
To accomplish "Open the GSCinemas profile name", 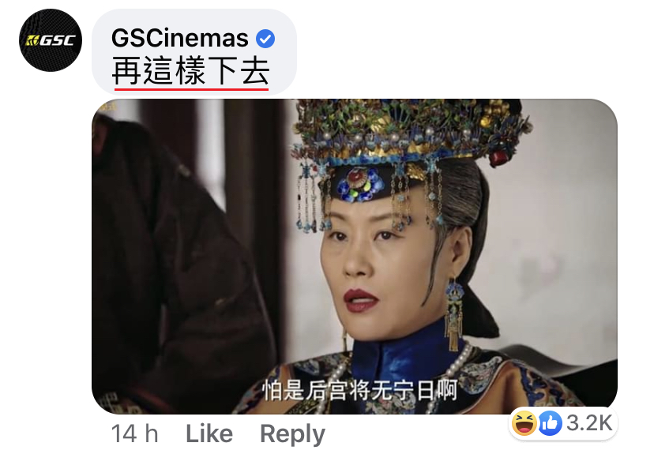I will pos(180,39).
